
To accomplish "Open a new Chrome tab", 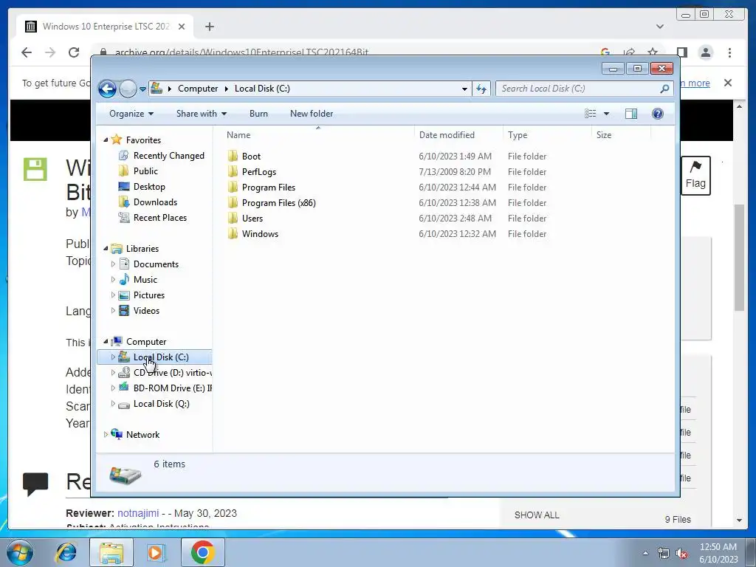I will pyautogui.click(x=209, y=27).
